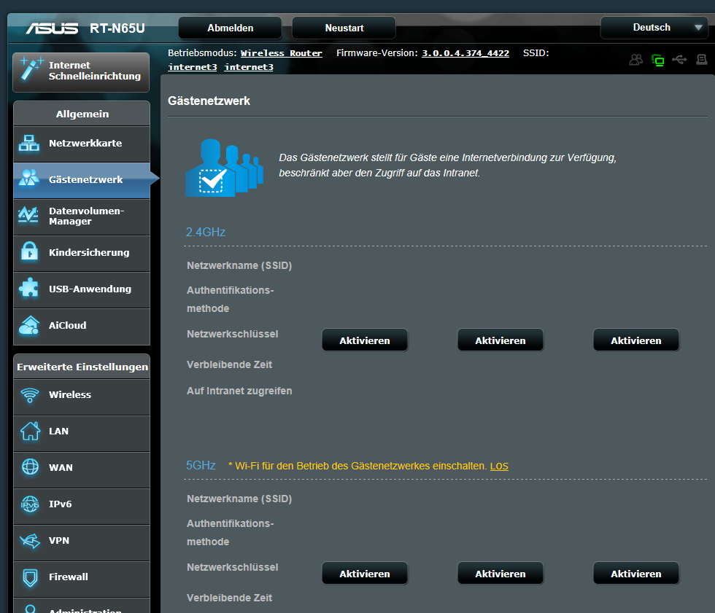The width and height of the screenshot is (715, 613).
Task: Open firmware version 3.0.0.4.374_4422 link
Action: click(x=465, y=53)
